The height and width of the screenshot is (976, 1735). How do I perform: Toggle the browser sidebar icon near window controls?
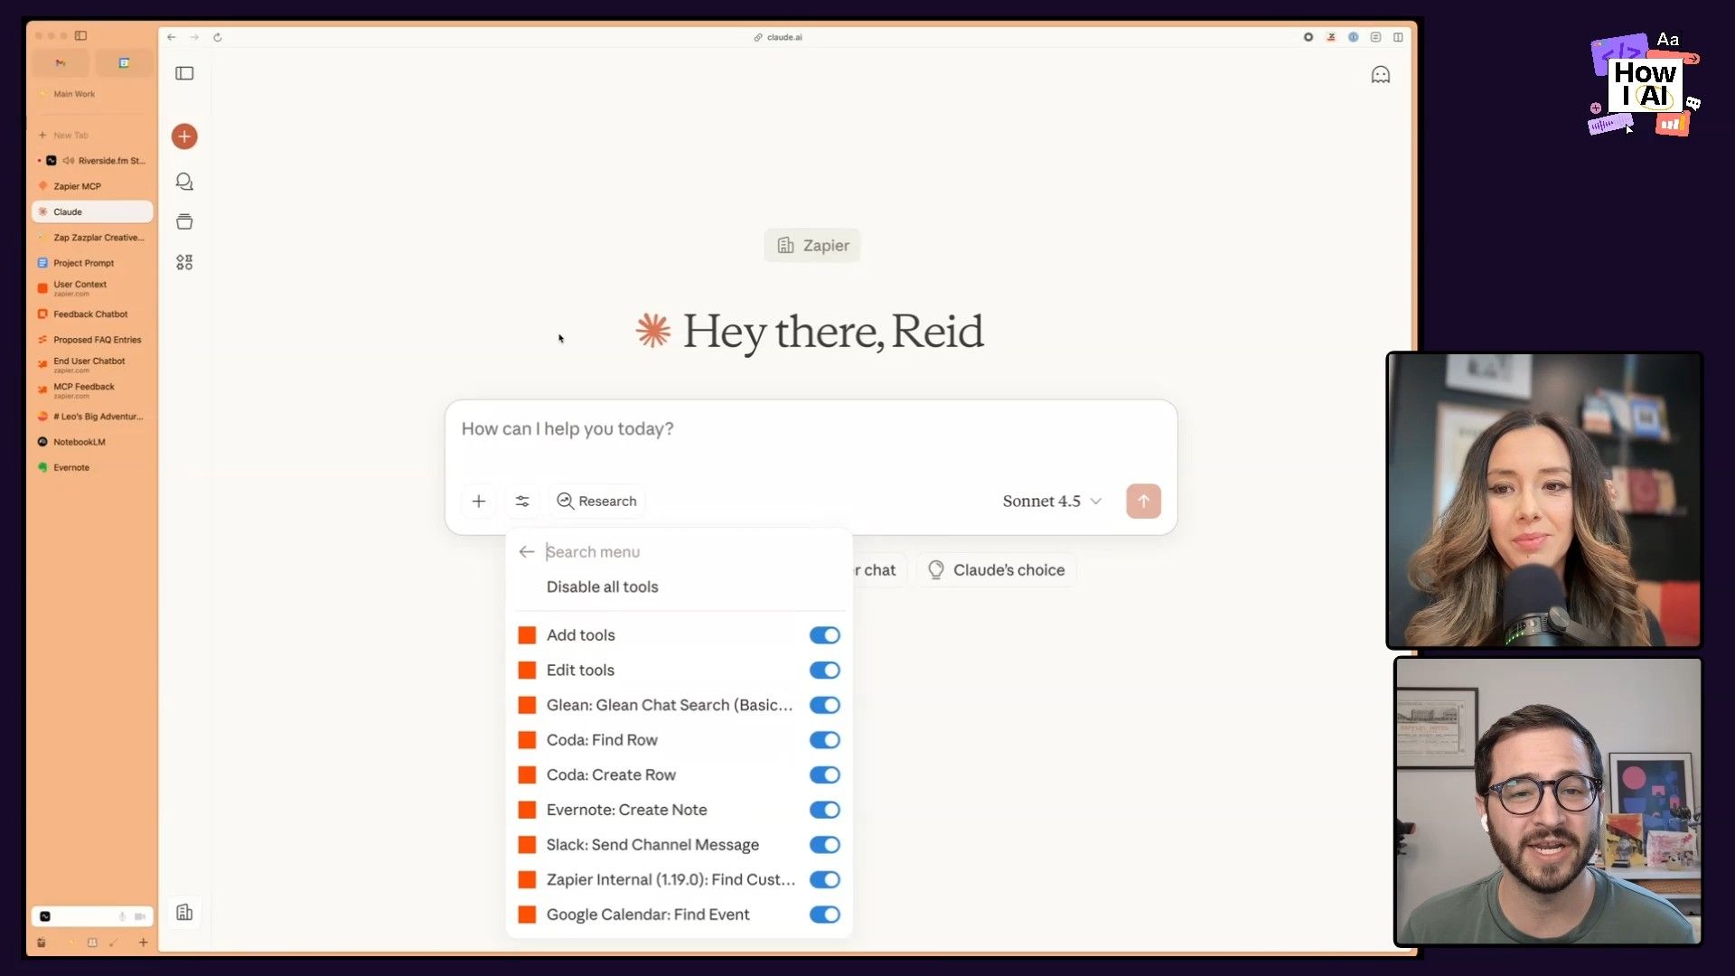[80, 35]
